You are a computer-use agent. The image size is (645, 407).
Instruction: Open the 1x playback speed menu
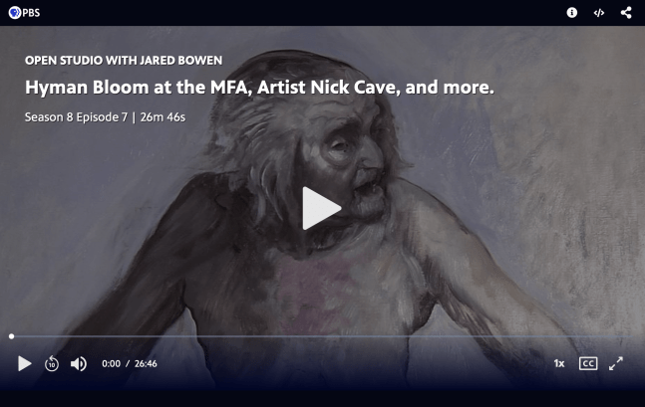point(559,363)
